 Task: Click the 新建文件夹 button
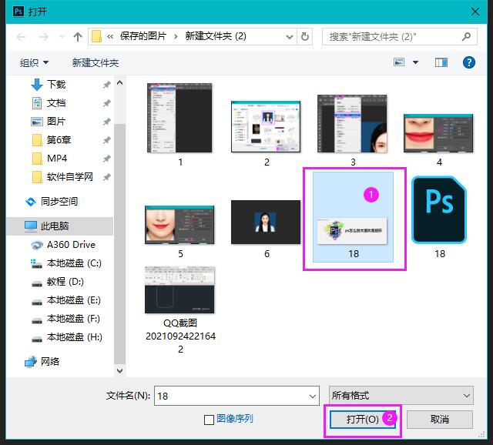pos(96,62)
